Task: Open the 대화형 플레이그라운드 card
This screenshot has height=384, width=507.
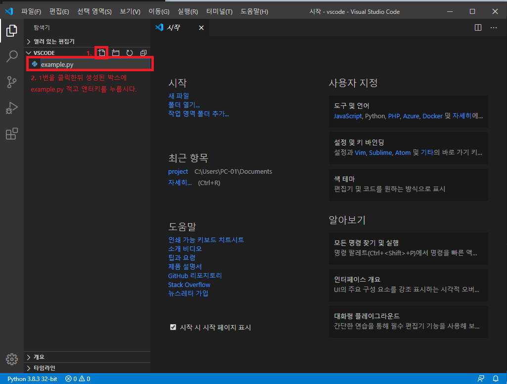Action: click(409, 322)
